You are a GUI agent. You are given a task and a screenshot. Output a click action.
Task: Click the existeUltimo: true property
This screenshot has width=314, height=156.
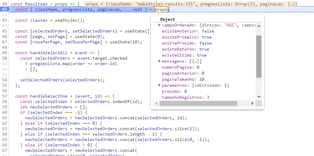point(184,55)
